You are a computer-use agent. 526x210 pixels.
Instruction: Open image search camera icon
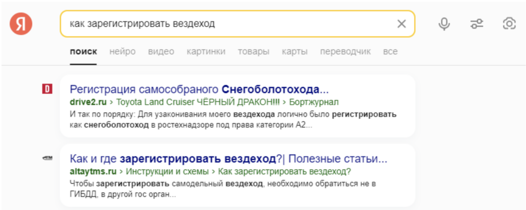pos(509,24)
